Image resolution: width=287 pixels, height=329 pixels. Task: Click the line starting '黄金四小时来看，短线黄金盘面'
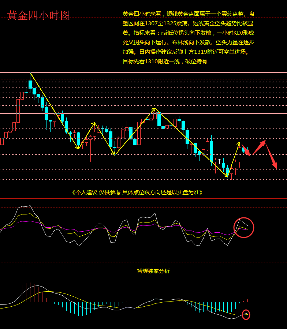tap(189, 14)
